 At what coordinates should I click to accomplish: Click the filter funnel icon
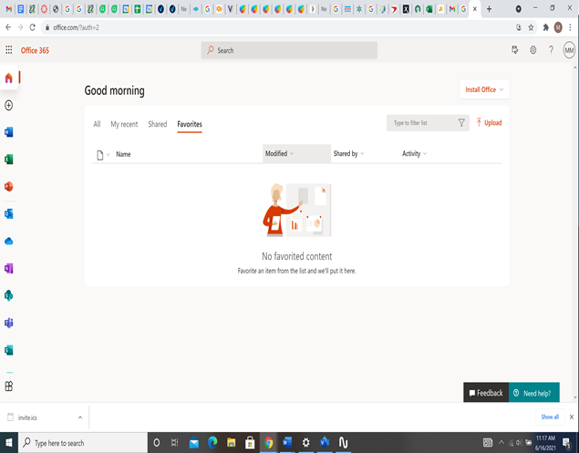[461, 122]
